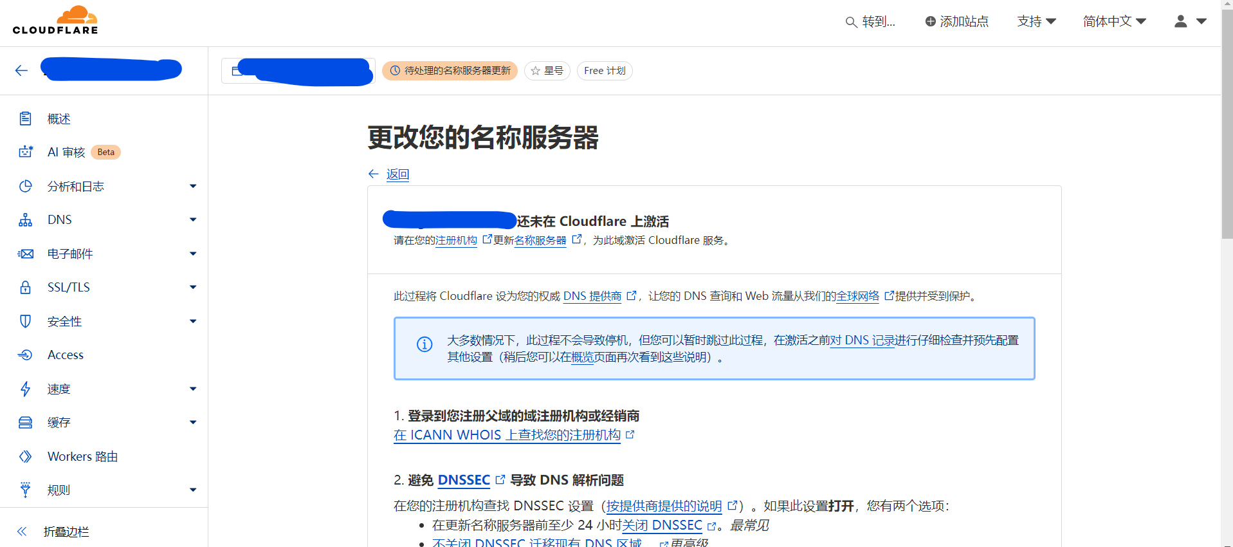1233x547 pixels.
Task: Click the left arrow beside 返回
Action: 374,174
